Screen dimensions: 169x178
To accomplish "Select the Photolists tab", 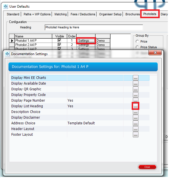I will point(150,14).
